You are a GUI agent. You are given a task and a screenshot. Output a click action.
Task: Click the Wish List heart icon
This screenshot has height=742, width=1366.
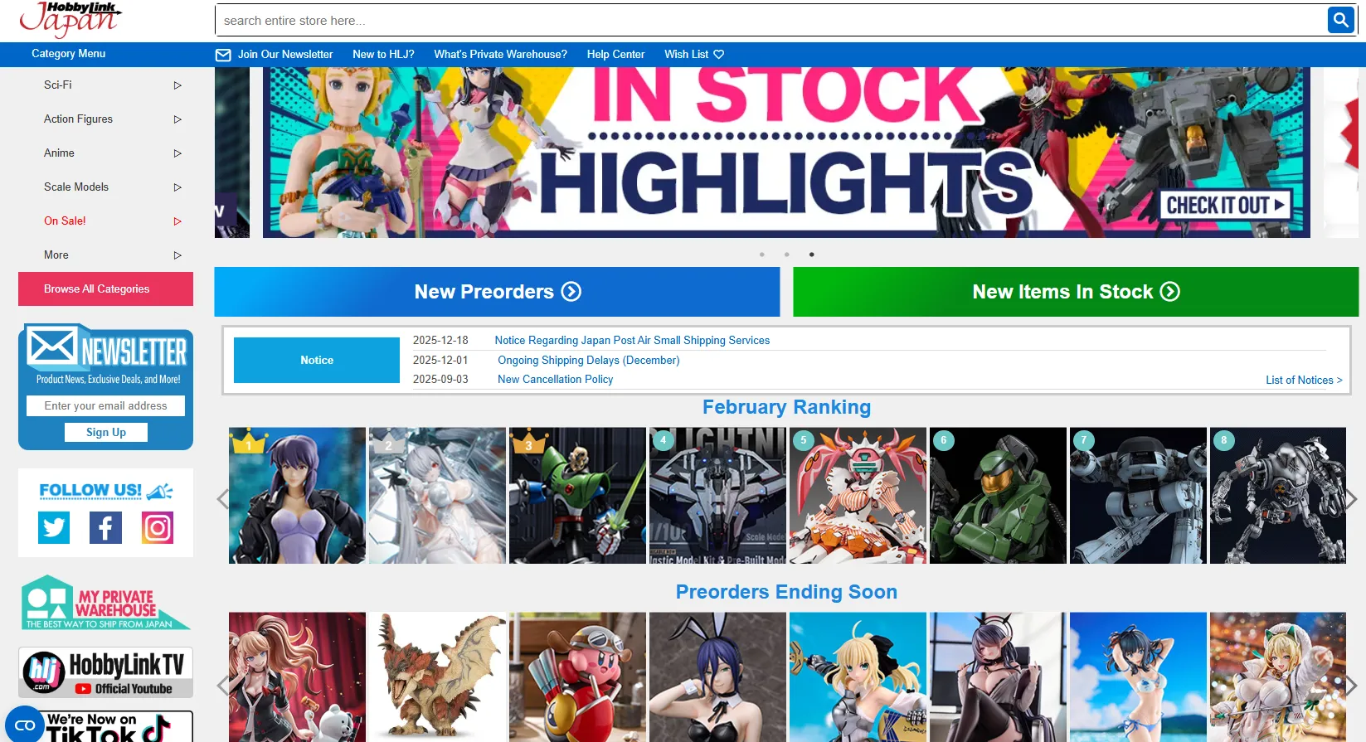[719, 55]
